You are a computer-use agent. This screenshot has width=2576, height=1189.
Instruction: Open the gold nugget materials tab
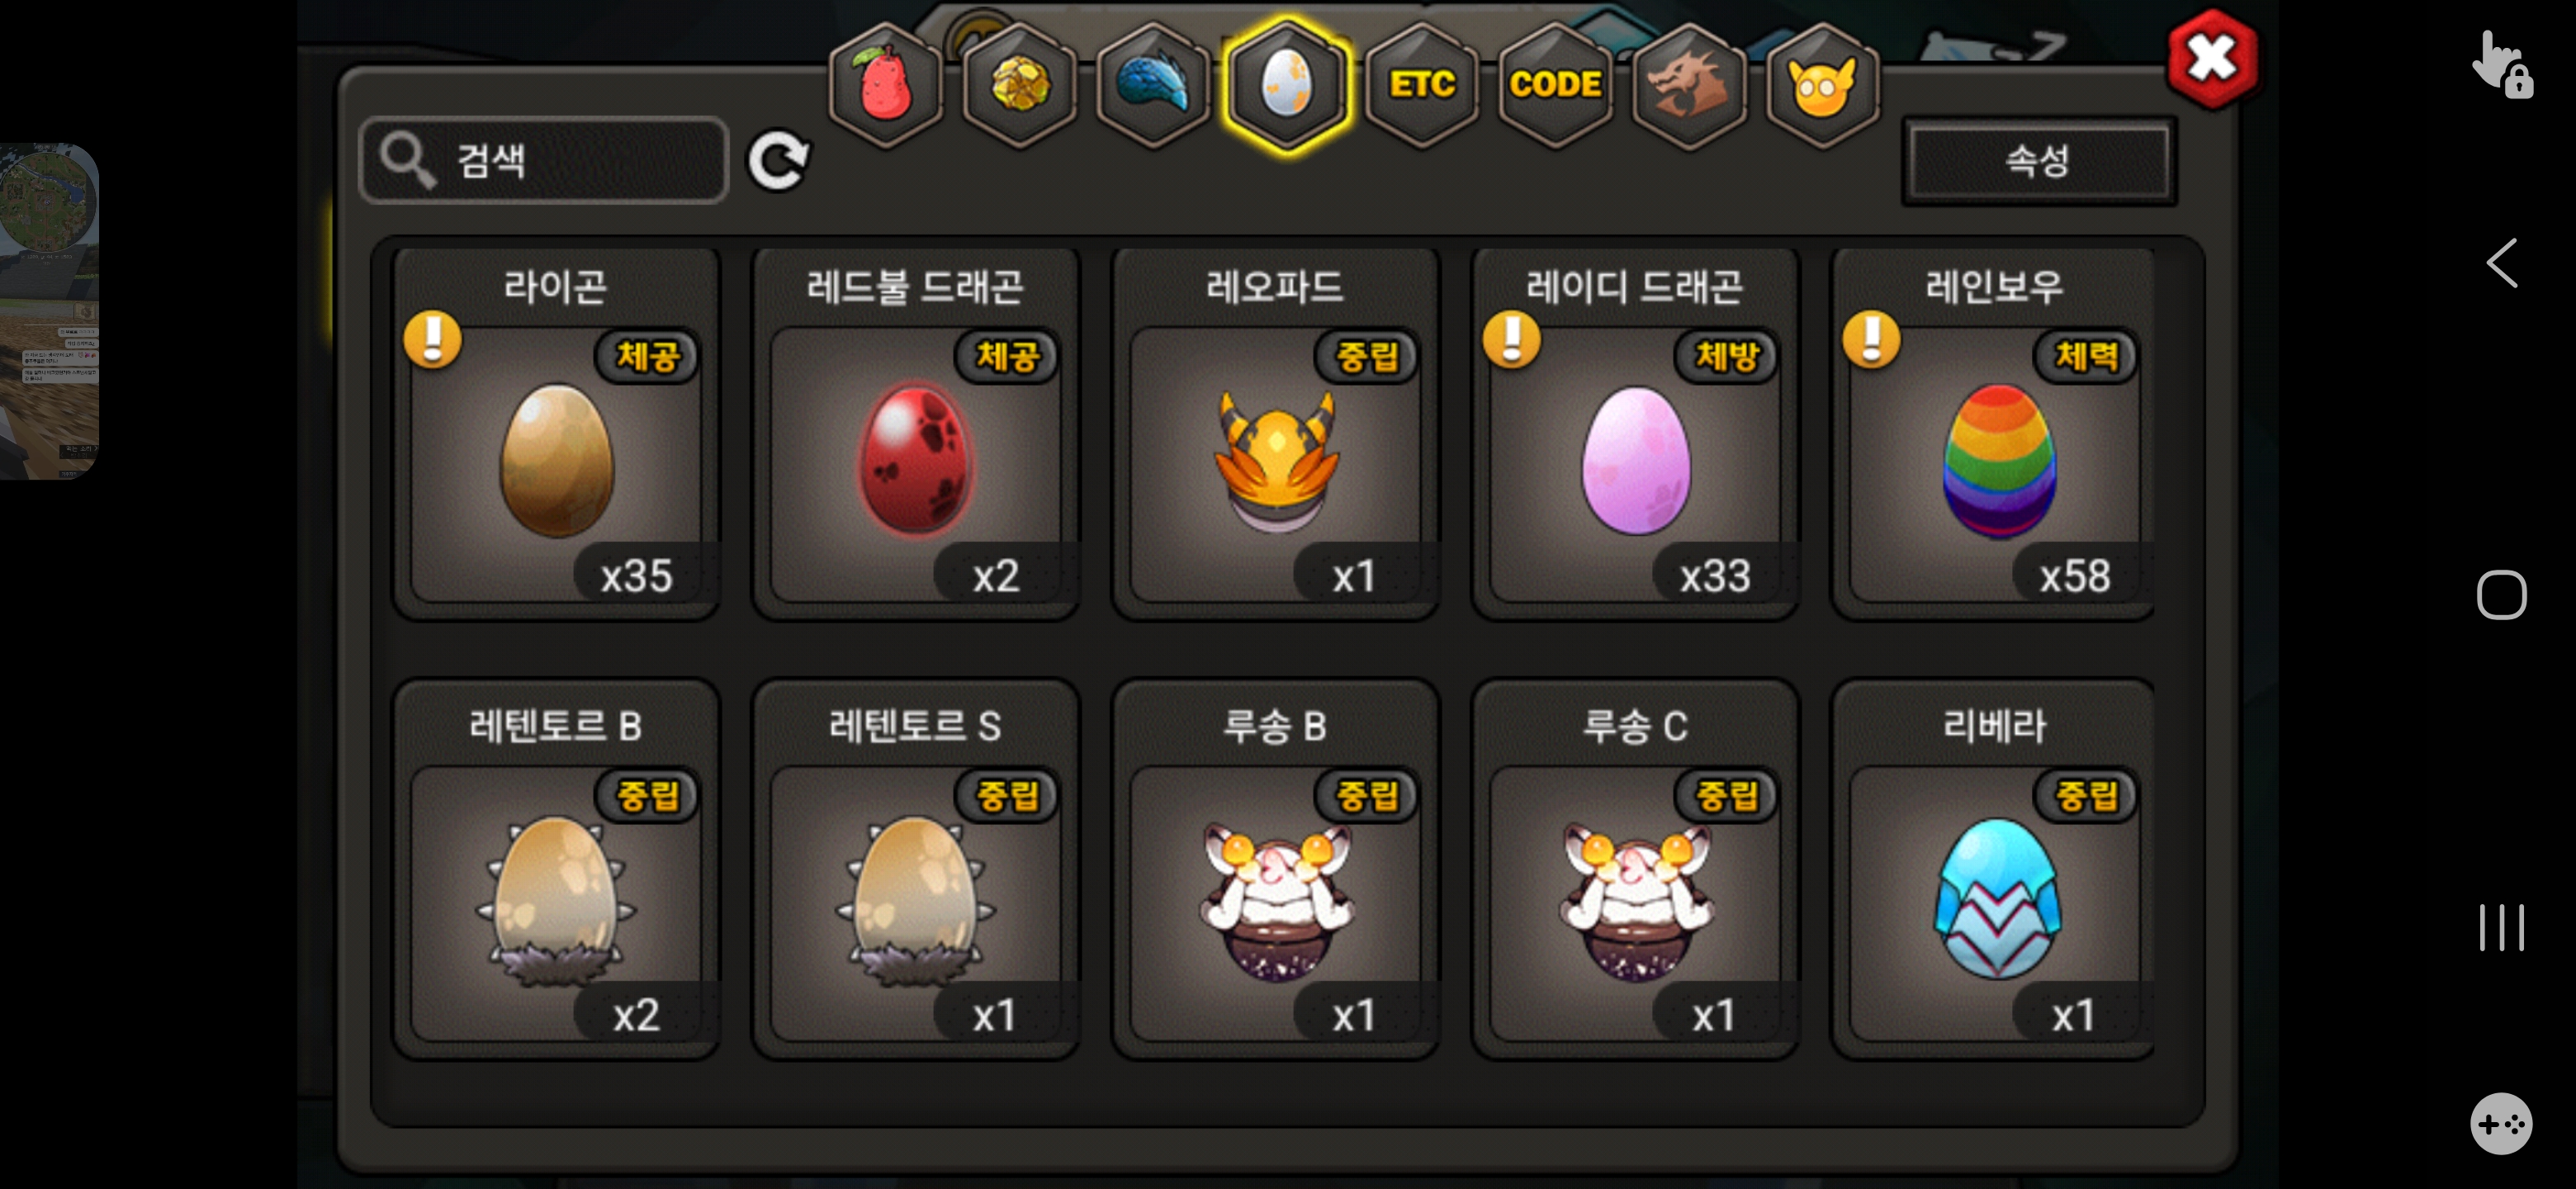pyautogui.click(x=1019, y=85)
